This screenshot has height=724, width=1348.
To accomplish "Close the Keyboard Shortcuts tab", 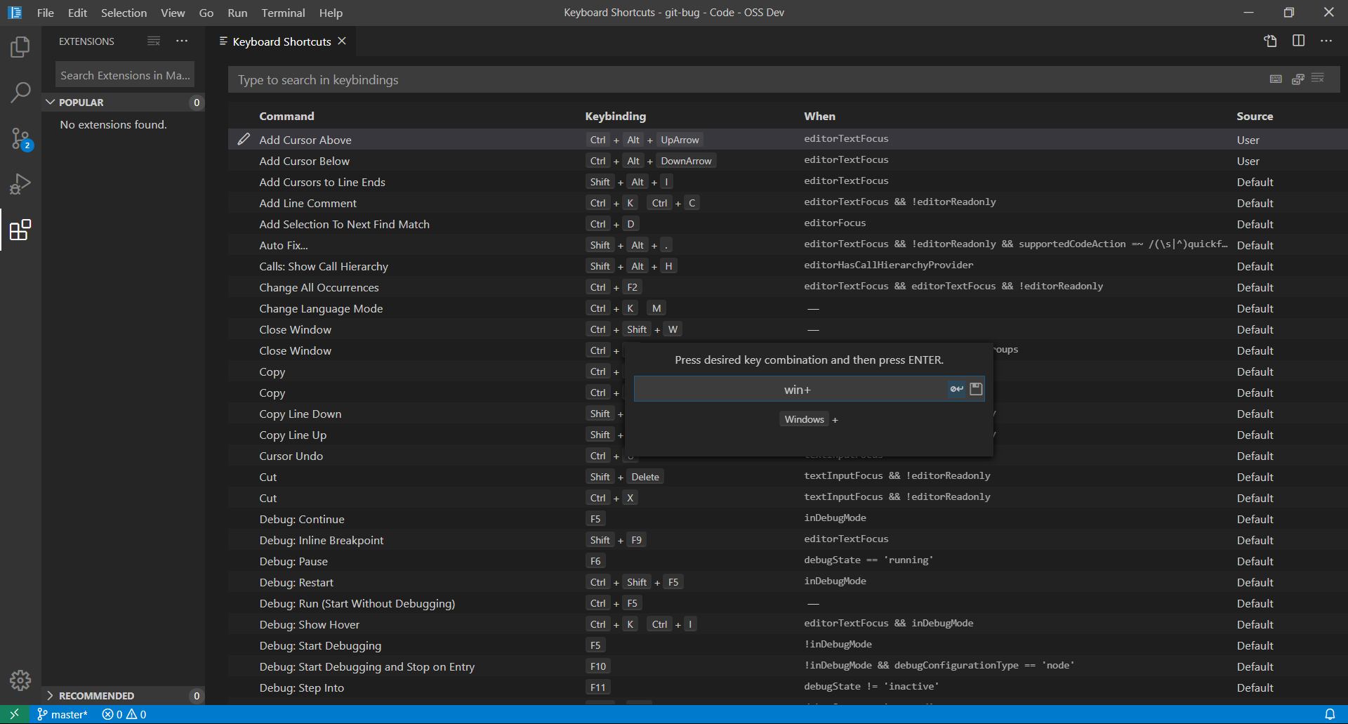I will click(x=342, y=41).
